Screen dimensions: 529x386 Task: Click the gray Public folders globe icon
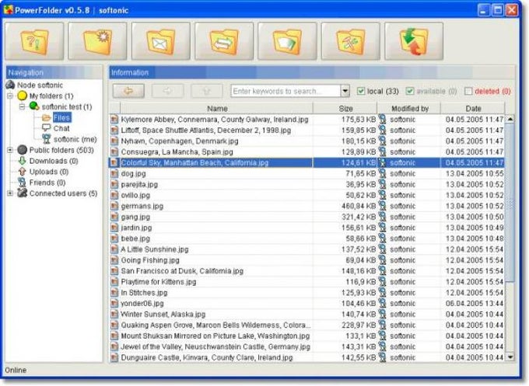coord(23,150)
